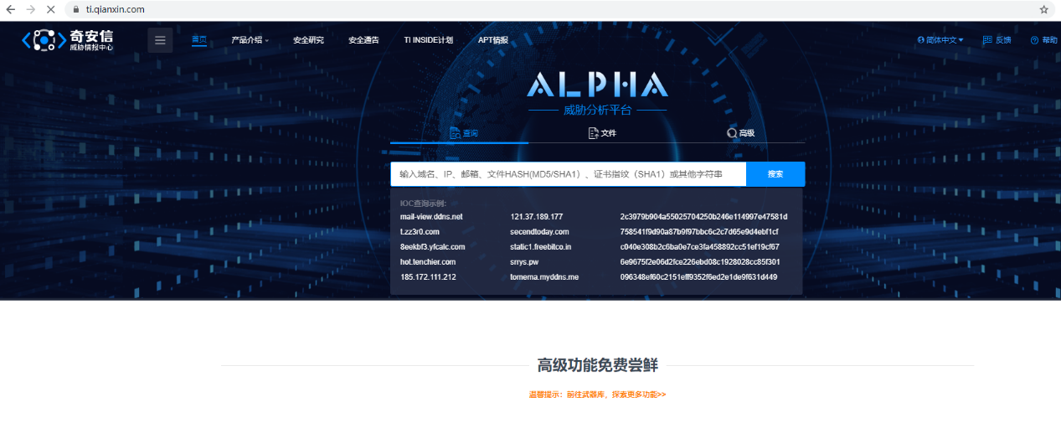Click example static1.freebitco.in
Image resolution: width=1061 pixels, height=433 pixels.
[x=541, y=247]
